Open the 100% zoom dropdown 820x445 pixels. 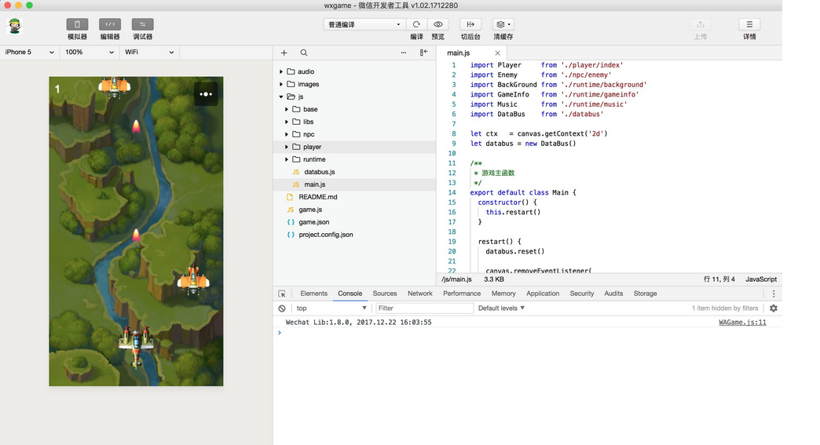[90, 53]
